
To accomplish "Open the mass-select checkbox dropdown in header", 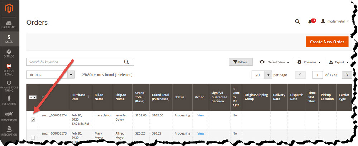I will pyautogui.click(x=33, y=97).
